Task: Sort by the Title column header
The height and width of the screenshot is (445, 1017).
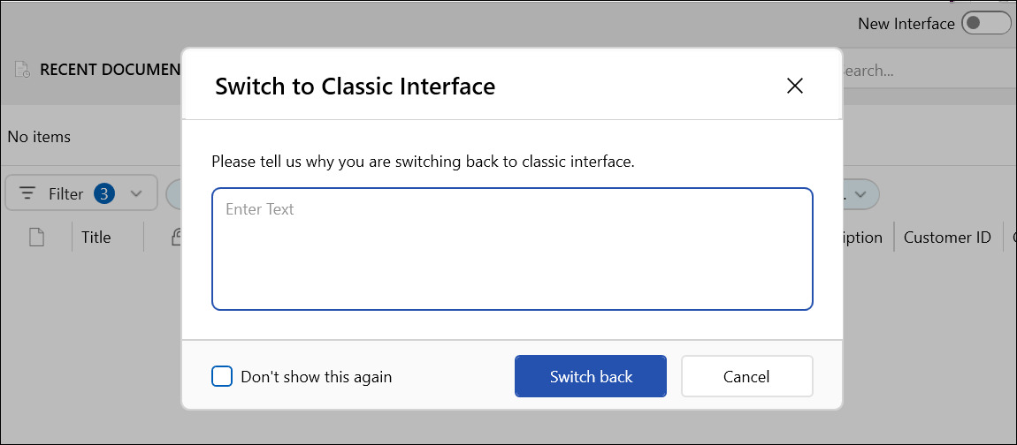Action: point(96,238)
